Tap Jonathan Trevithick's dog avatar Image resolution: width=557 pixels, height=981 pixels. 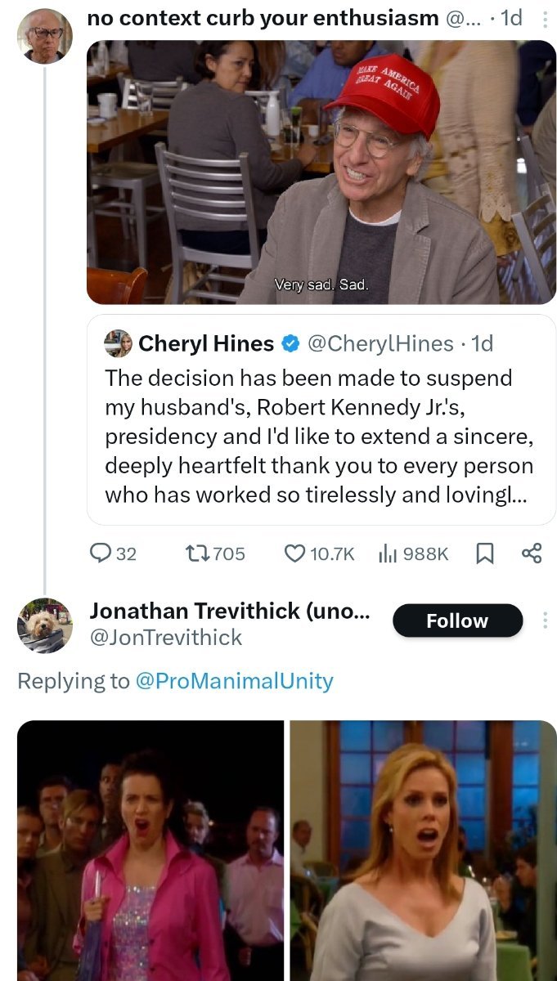[x=45, y=625]
